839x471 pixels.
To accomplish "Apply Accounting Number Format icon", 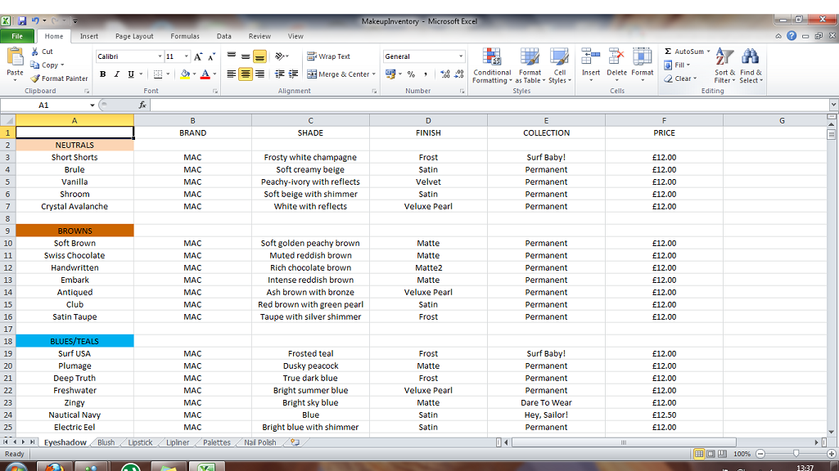I will pyautogui.click(x=390, y=74).
